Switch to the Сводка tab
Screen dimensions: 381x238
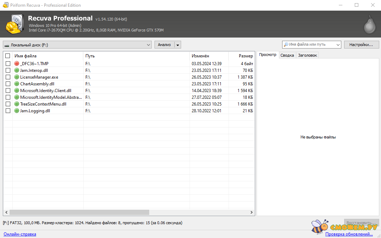tap(287, 55)
